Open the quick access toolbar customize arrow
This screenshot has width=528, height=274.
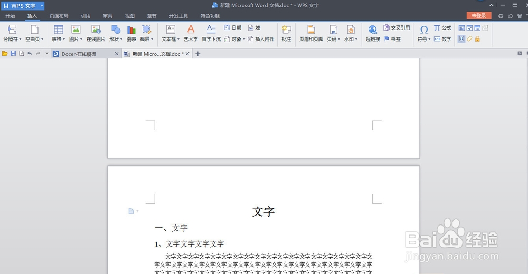point(47,53)
